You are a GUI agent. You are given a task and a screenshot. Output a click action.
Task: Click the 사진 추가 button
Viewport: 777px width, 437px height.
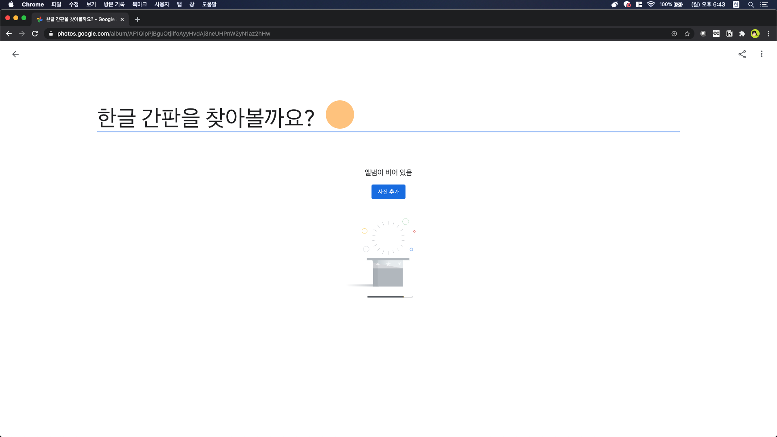388,192
